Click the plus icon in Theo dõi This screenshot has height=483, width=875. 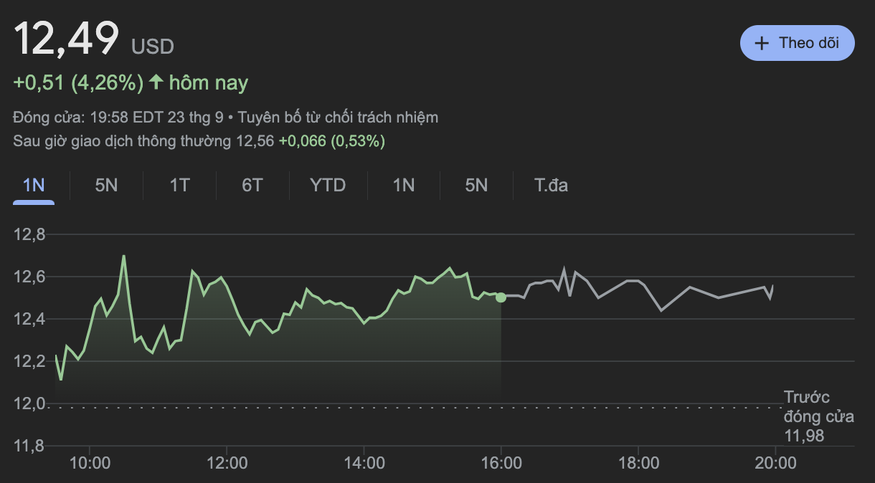click(x=761, y=43)
